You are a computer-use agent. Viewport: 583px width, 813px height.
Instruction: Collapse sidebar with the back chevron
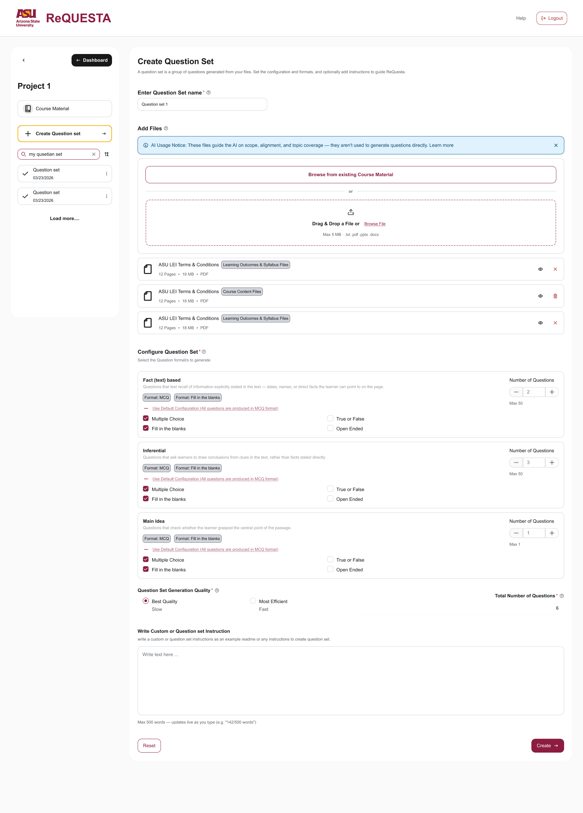(24, 60)
